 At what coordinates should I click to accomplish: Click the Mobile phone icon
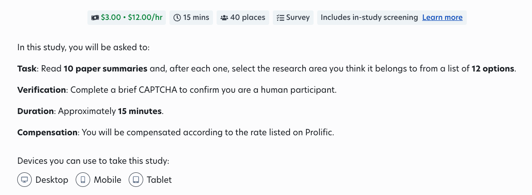pyautogui.click(x=83, y=180)
